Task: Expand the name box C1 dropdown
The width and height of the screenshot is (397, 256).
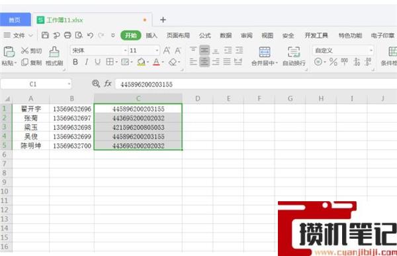Action: coord(69,84)
